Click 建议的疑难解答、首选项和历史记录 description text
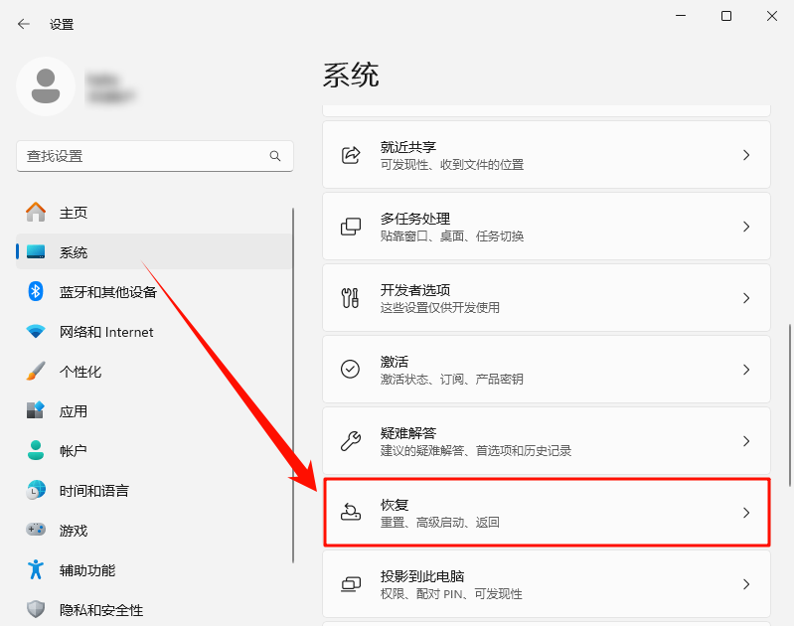This screenshot has height=626, width=794. (x=475, y=451)
